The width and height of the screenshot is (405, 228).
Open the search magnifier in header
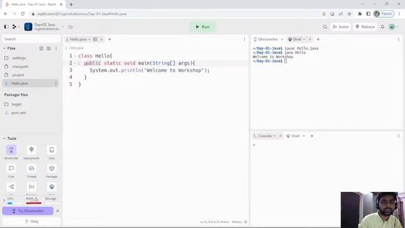tap(325, 27)
